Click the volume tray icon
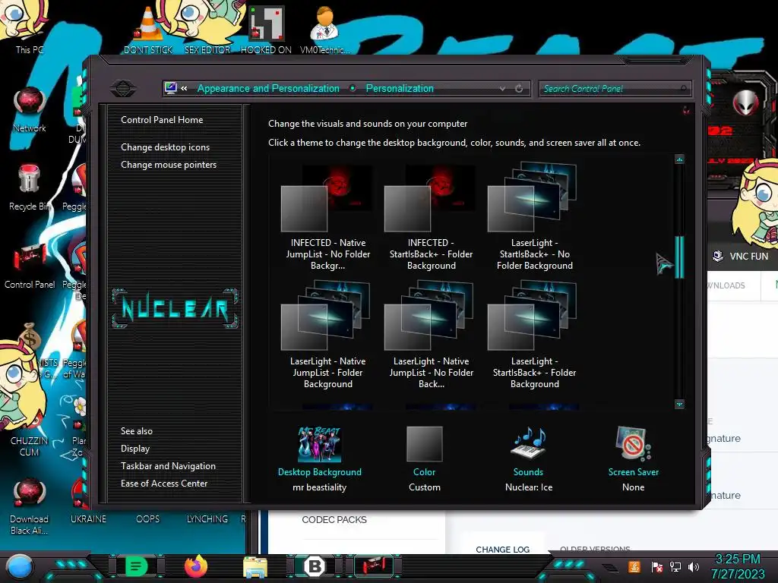The height and width of the screenshot is (583, 778). click(x=694, y=566)
